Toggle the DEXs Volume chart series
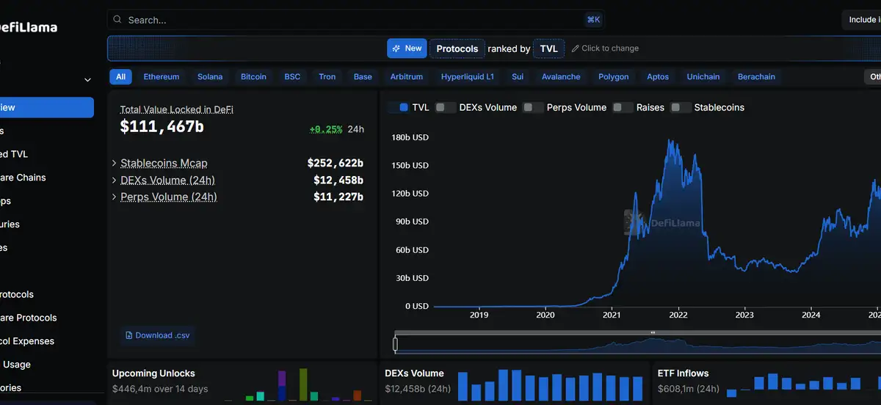The height and width of the screenshot is (405, 881). click(446, 107)
